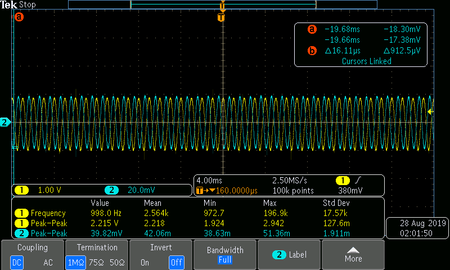Click the Cursors Linked label
The image size is (450, 270).
click(367, 61)
